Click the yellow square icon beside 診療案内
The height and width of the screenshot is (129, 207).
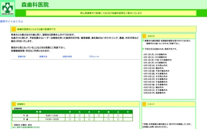[x=14, y=104]
